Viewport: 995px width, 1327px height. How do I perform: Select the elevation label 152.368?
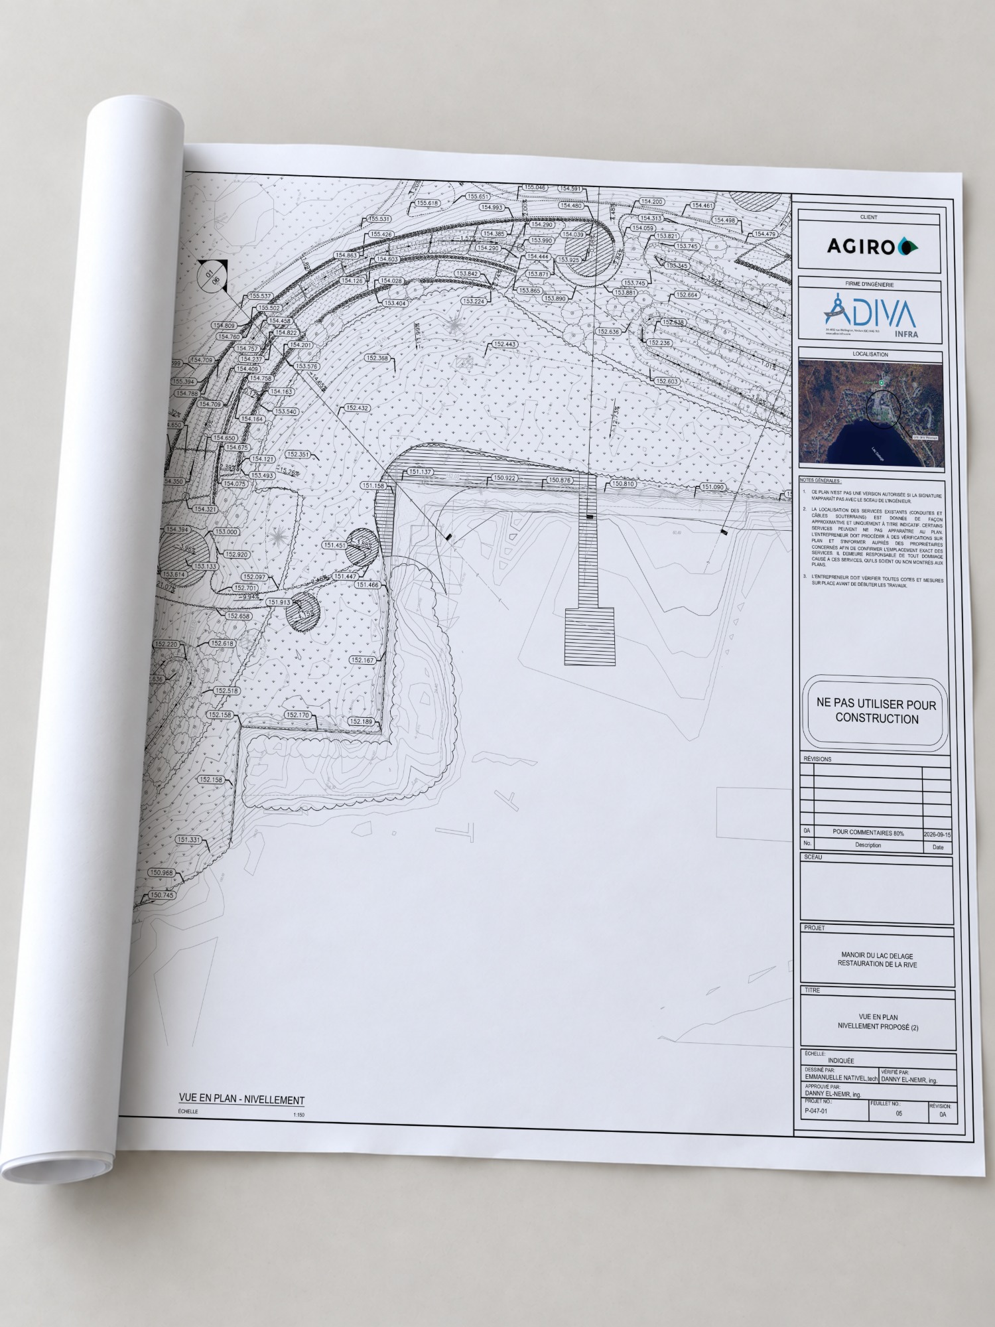coord(377,358)
